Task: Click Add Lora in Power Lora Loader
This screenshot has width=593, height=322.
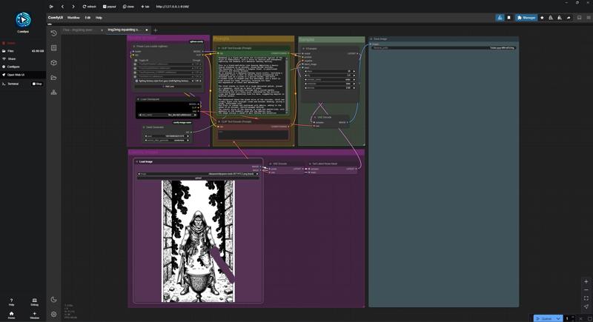Action: click(x=168, y=87)
